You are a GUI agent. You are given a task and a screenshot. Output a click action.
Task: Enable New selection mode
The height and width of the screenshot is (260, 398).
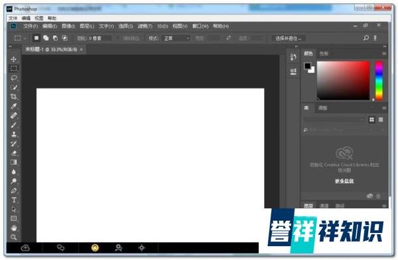click(x=36, y=38)
